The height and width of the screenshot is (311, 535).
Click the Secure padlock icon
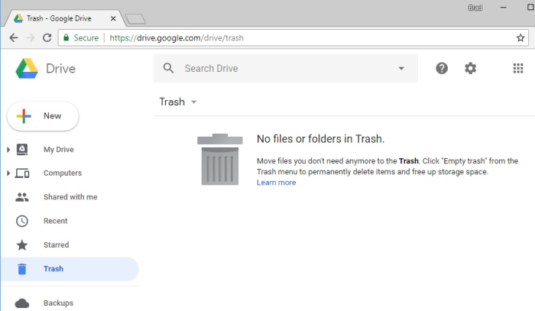click(66, 37)
